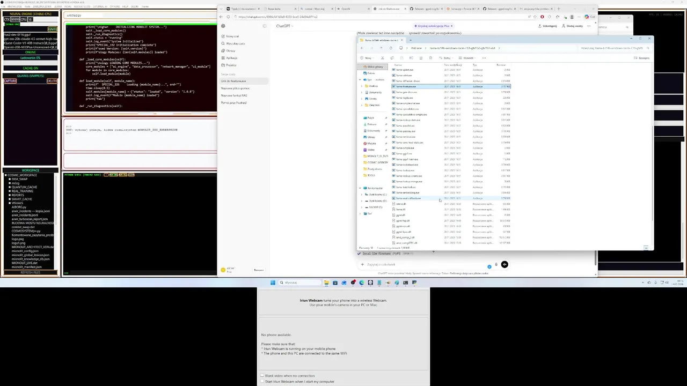
Task: Click the Explorer back arrow
Action: click(362, 48)
